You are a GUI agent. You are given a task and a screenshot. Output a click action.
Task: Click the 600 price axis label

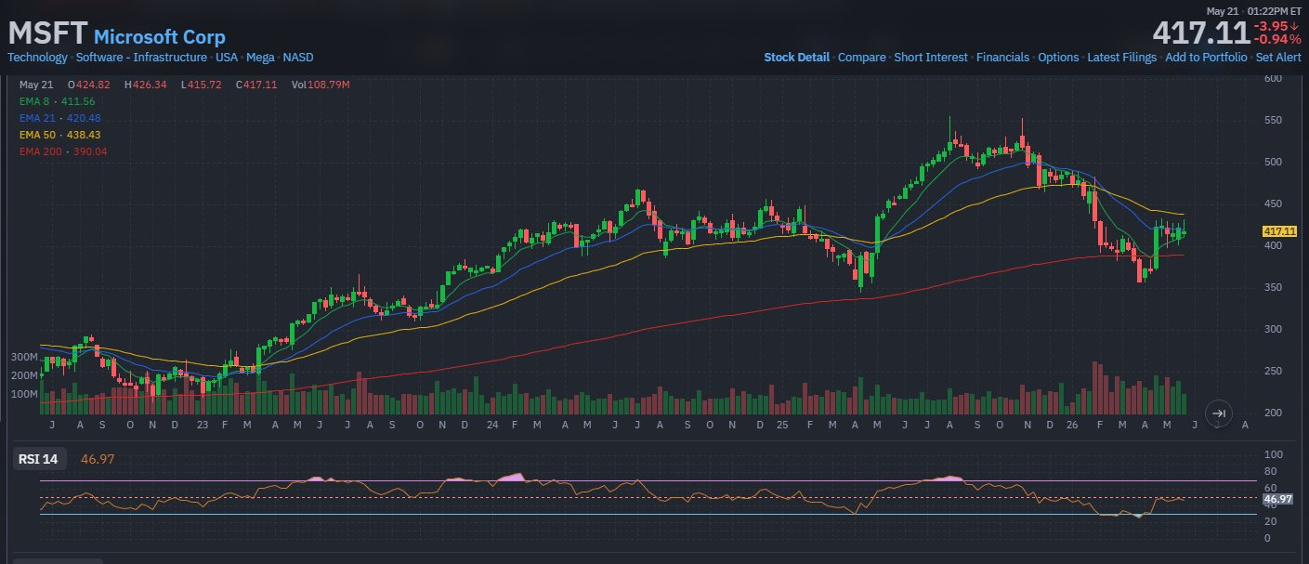1275,79
